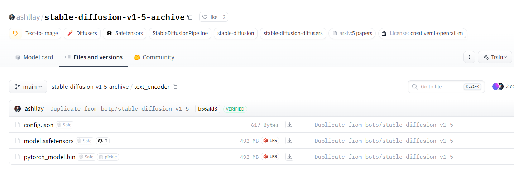Viewport: 514px width, 188px height.
Task: Open model.safetensors commit message link
Action: tap(384, 141)
